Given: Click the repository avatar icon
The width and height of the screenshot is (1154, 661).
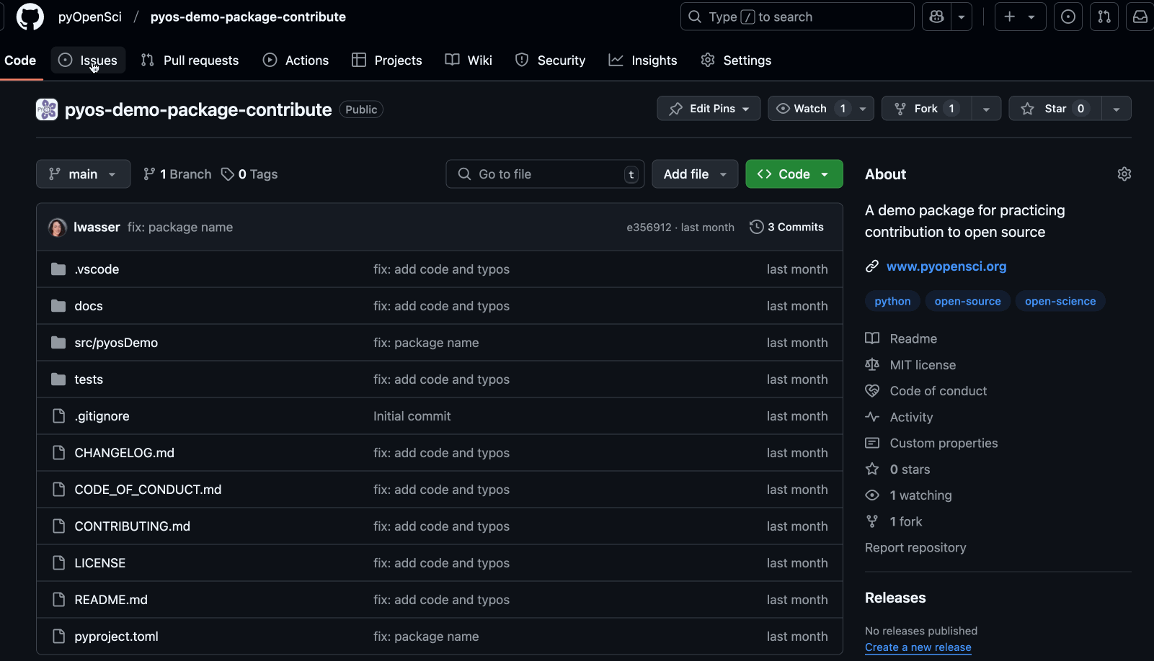Looking at the screenshot, I should [47, 109].
